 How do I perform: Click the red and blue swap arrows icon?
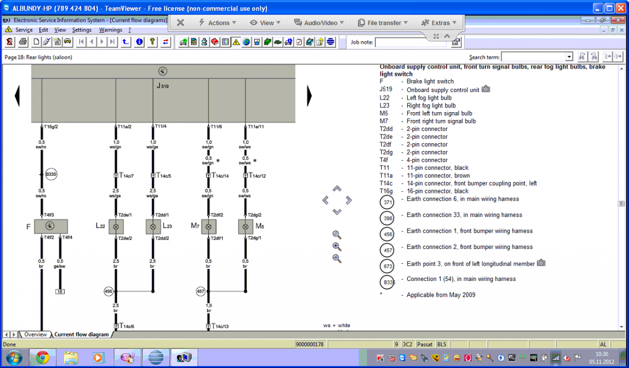[166, 42]
